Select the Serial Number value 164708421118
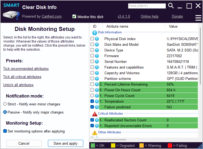Viewport: 203px width, 149px height. click(178, 61)
